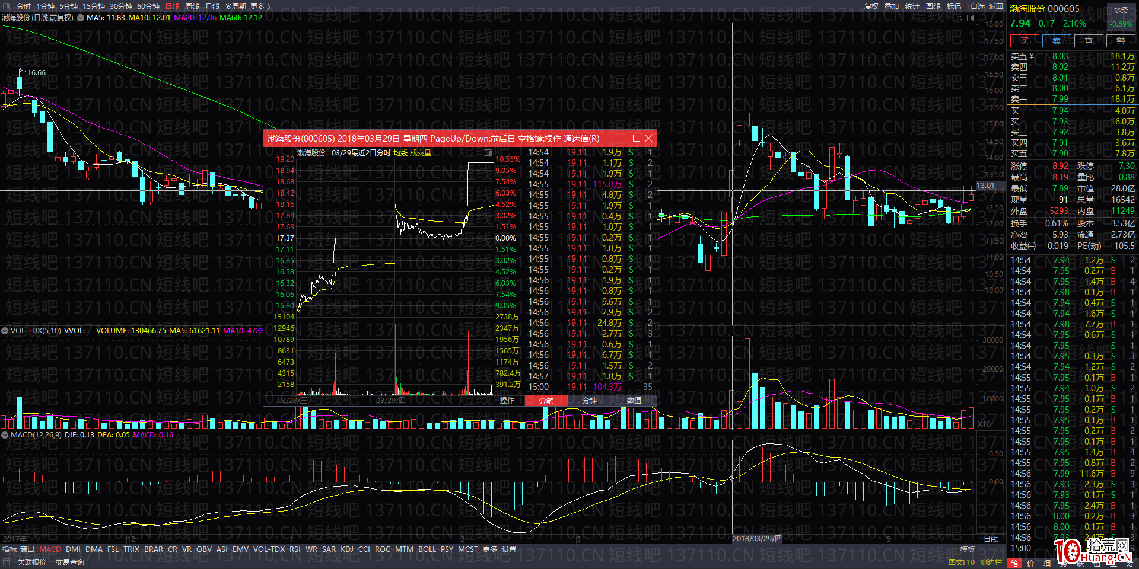Open the 复权 adjustment menu
The width and height of the screenshot is (1139, 569).
coord(871,6)
